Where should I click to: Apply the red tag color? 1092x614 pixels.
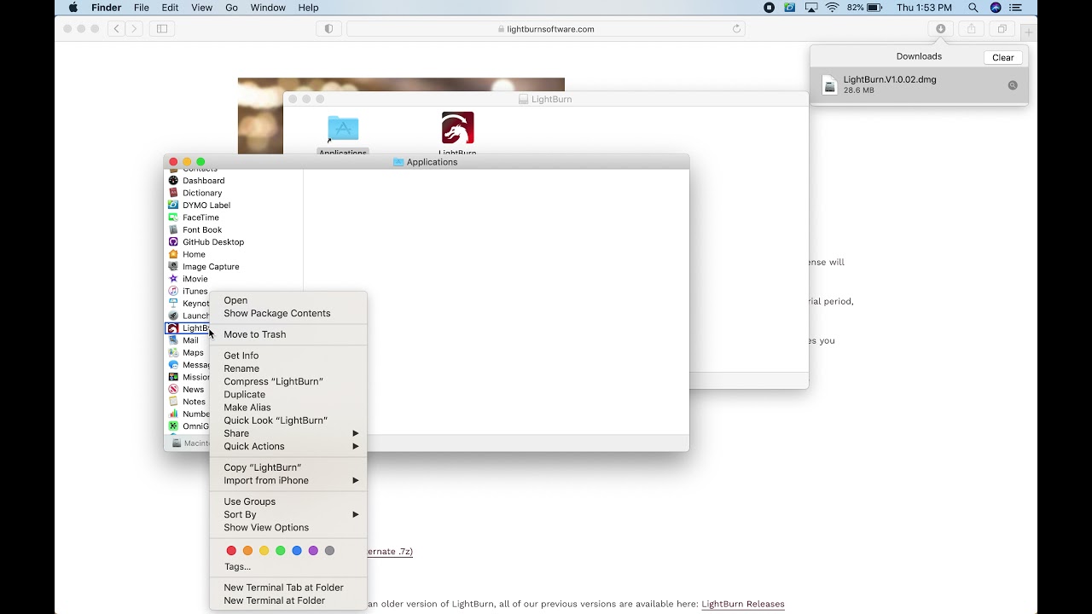231,551
